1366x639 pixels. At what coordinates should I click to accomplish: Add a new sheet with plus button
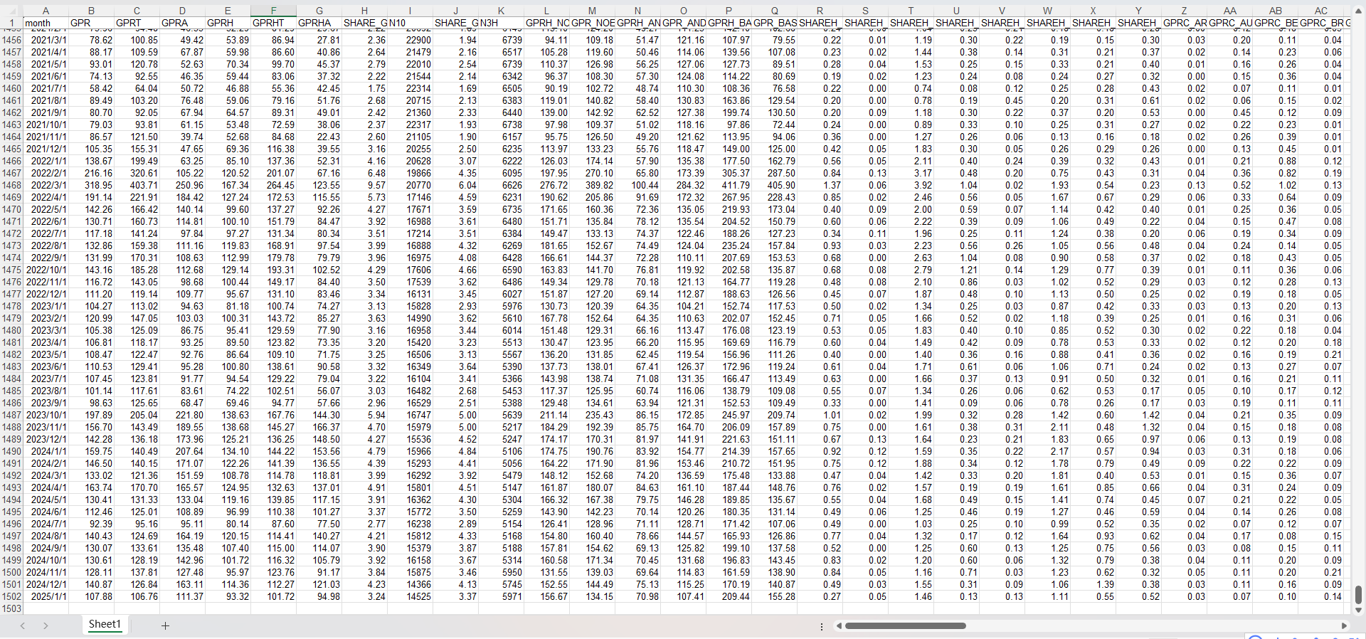click(165, 625)
